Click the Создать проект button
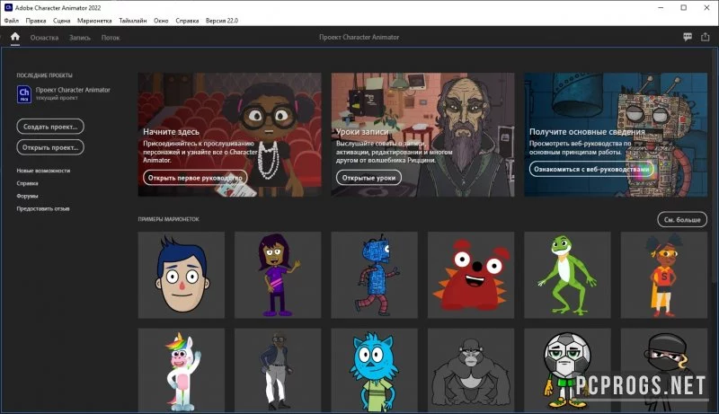 (x=50, y=127)
